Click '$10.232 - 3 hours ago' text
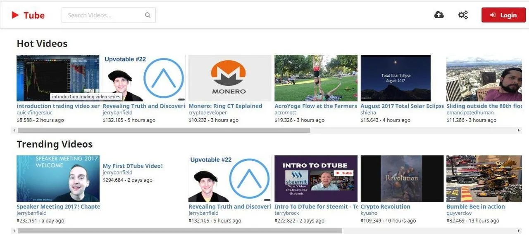Viewport: 529px width, 235px height. click(x=213, y=120)
